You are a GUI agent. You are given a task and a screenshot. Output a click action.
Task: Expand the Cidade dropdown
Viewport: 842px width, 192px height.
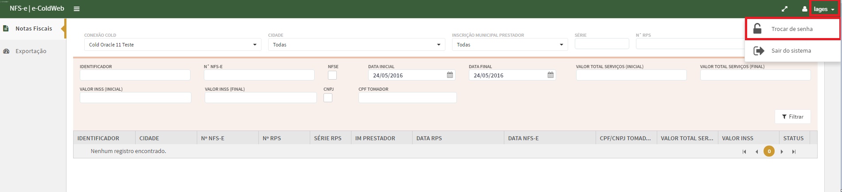click(356, 45)
